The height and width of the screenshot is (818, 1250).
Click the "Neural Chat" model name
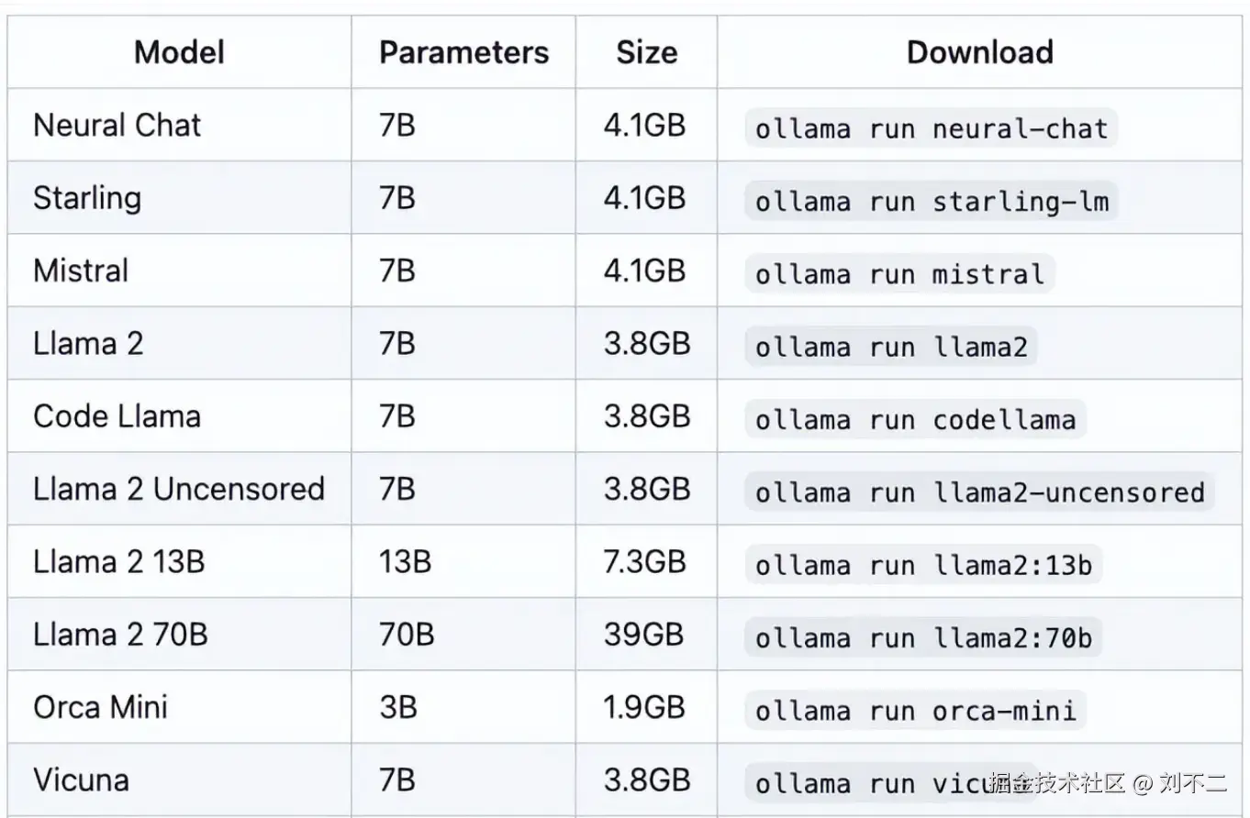[117, 126]
